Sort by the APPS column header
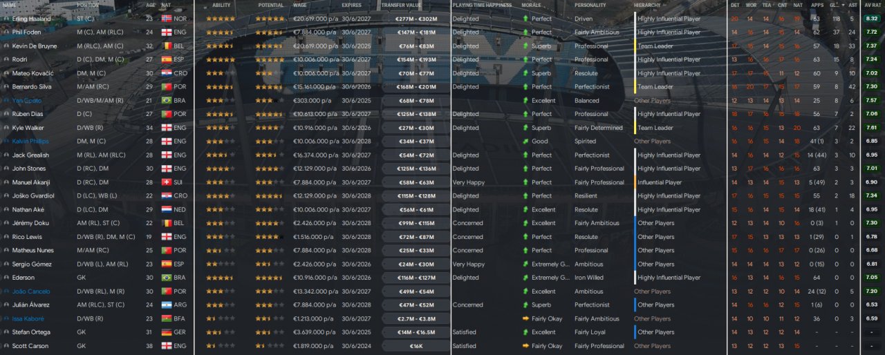Screen dimensions: 885x355 coord(817,5)
